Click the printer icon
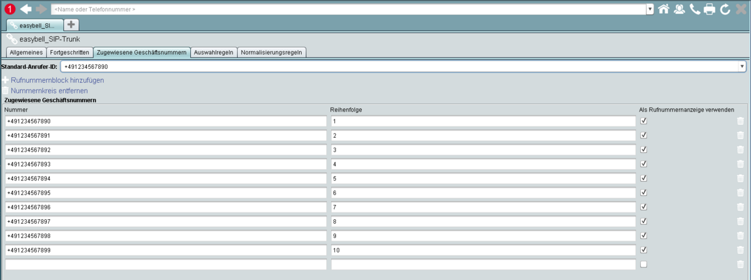The image size is (751, 280). click(710, 9)
